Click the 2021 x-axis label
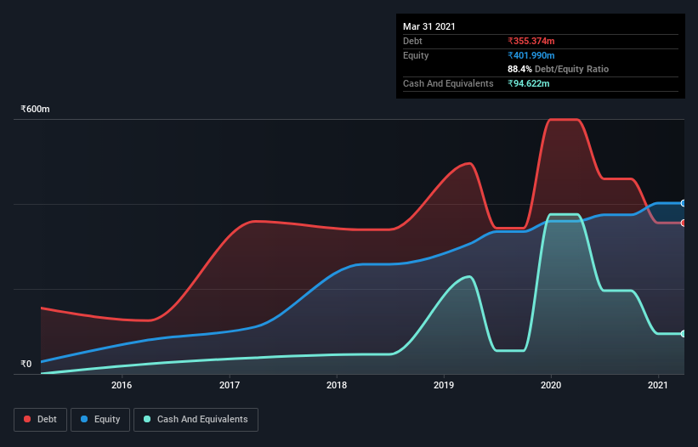This screenshot has height=447, width=698. tap(658, 385)
